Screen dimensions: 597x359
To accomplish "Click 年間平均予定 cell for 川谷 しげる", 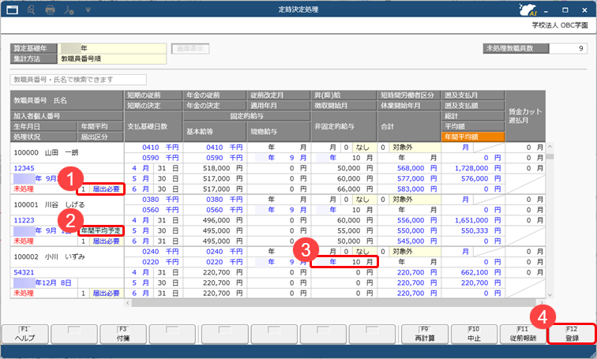I will pos(100,230).
